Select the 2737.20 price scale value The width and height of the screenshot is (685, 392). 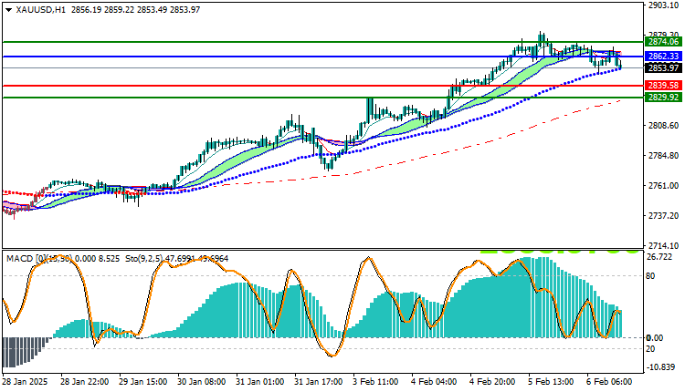point(664,216)
